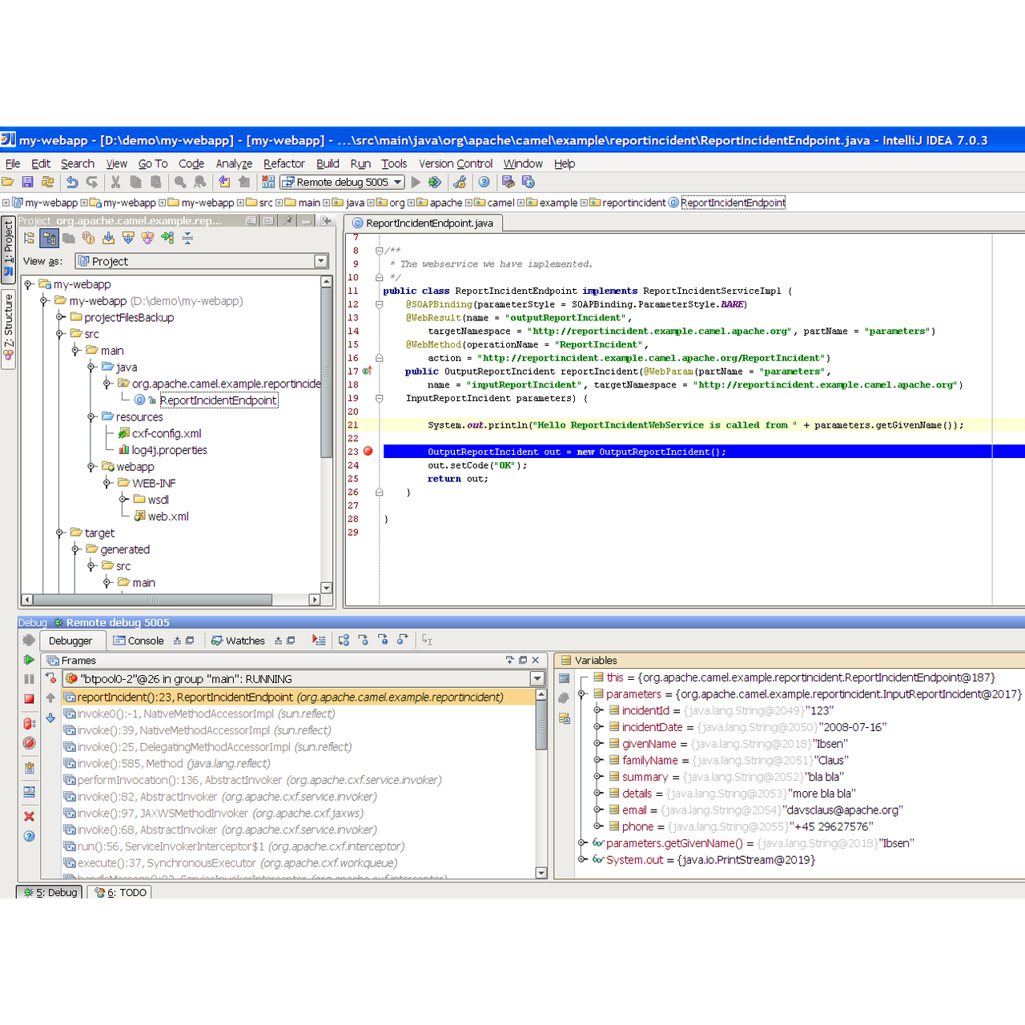
Task: Step out of the current method
Action: [x=403, y=640]
